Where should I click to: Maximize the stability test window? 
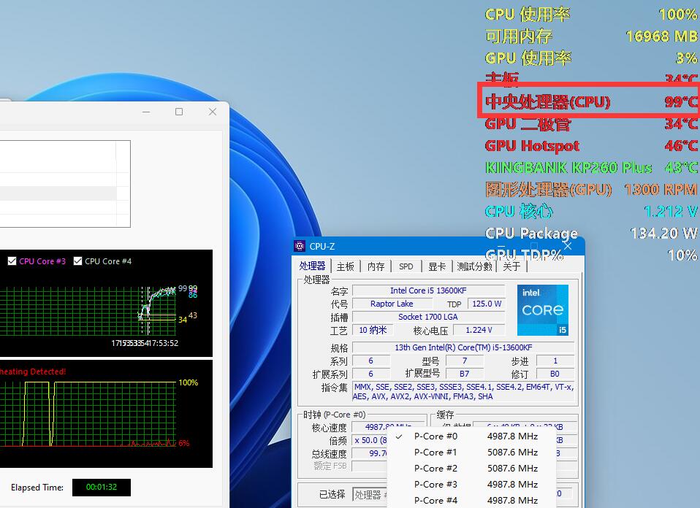pyautogui.click(x=179, y=112)
